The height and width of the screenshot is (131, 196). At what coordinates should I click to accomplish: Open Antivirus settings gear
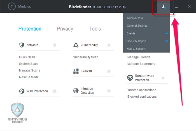(x=55, y=45)
